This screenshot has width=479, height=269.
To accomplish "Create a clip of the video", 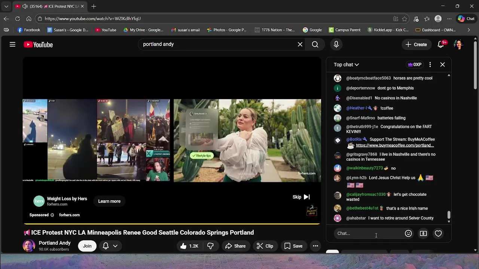I will (x=265, y=246).
